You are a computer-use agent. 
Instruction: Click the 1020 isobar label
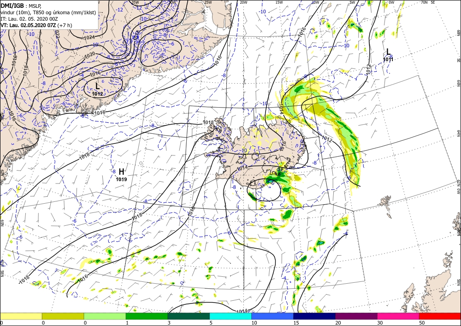[x=89, y=55]
